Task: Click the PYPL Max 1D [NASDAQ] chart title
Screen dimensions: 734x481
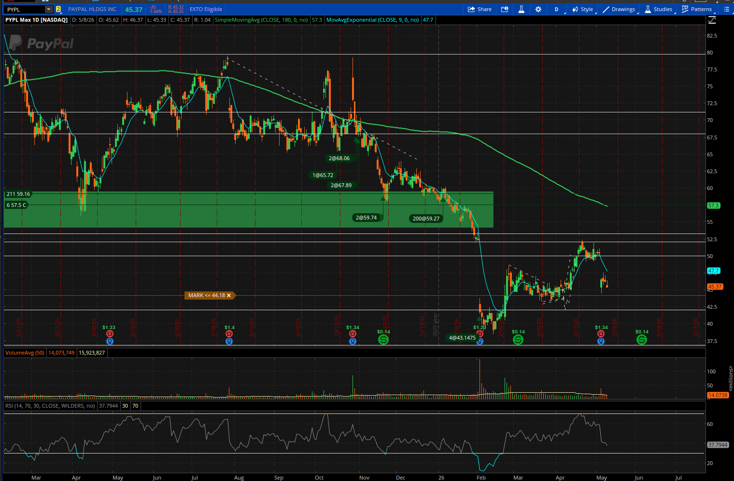Action: click(36, 20)
